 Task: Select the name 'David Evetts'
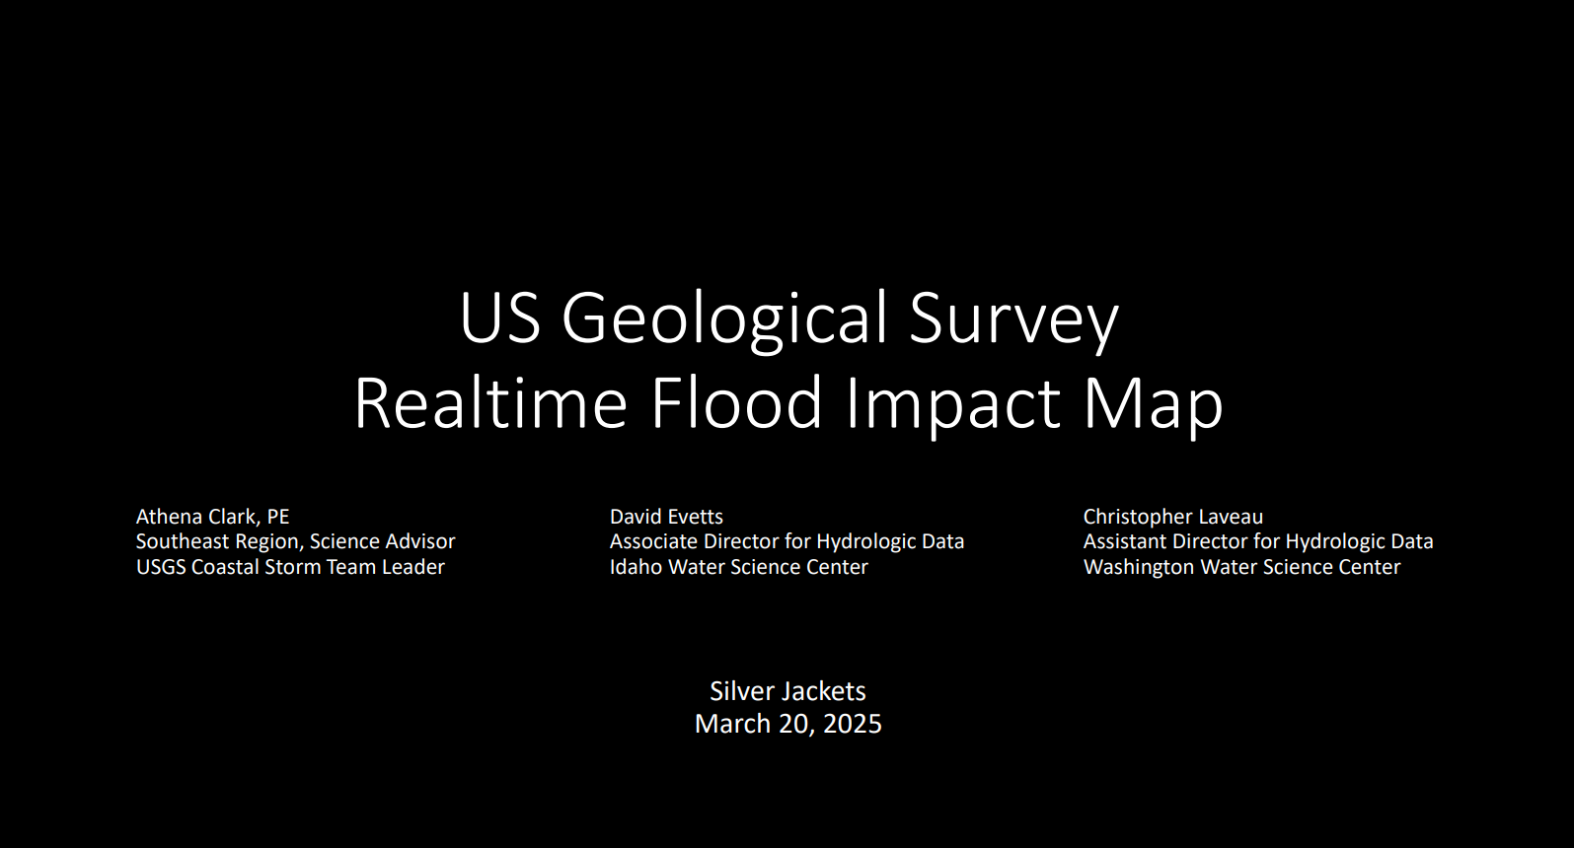(x=666, y=517)
